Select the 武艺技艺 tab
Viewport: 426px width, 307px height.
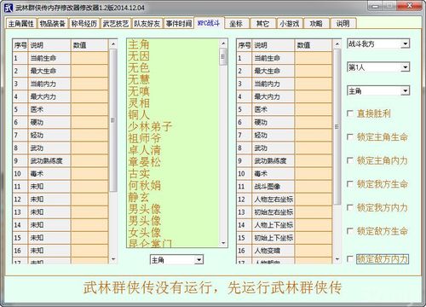[x=116, y=24]
